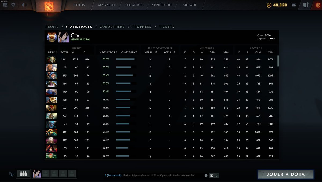Open the gold shards plus icon
The image size is (322, 182).
point(269,5)
